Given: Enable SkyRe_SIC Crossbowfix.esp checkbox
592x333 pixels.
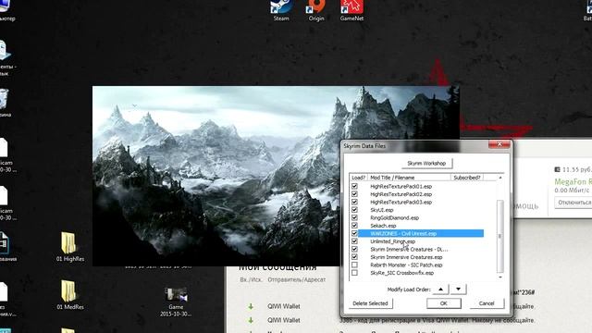Looking at the screenshot, I should pyautogui.click(x=354, y=273).
